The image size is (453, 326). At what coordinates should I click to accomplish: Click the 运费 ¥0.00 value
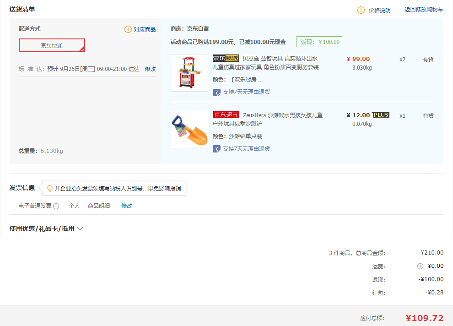pos(436,266)
